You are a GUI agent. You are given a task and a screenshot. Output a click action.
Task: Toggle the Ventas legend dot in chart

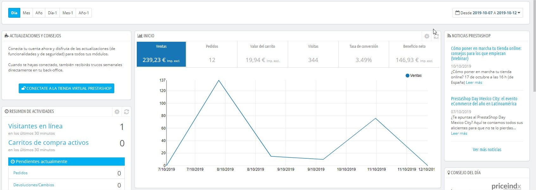pyautogui.click(x=407, y=76)
